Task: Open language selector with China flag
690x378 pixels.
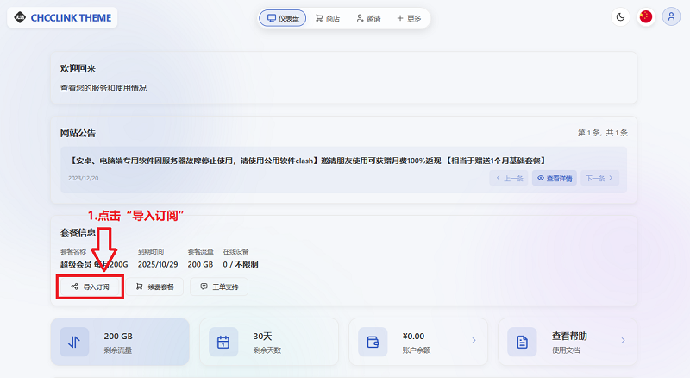Action: pos(645,17)
